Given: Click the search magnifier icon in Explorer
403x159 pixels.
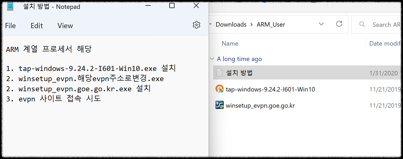Looking at the screenshot, I should coord(362,25).
